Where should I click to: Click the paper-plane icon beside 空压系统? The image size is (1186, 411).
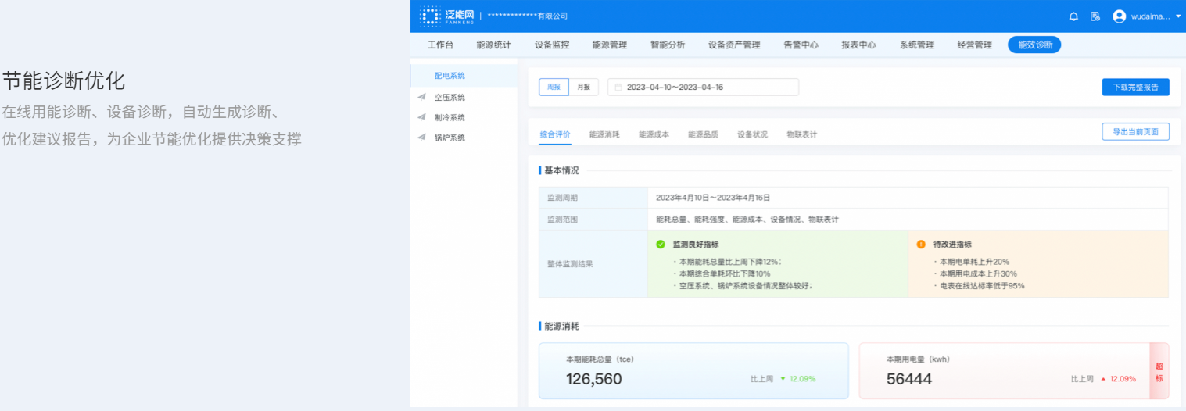tap(421, 97)
